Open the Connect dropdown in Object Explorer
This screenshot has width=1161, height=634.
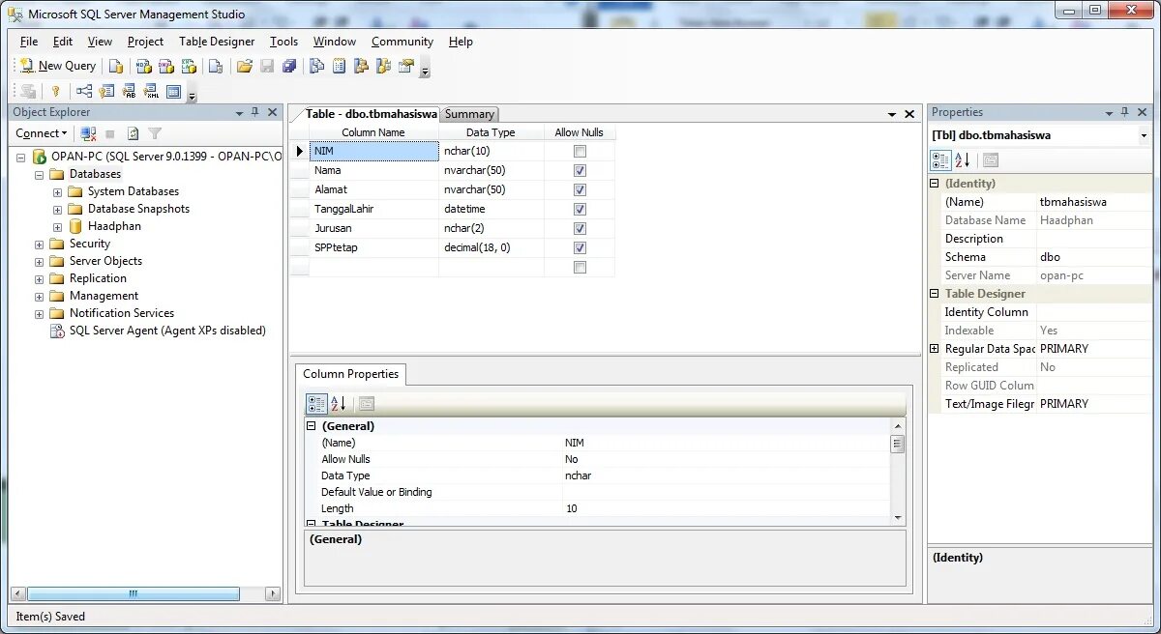[42, 133]
